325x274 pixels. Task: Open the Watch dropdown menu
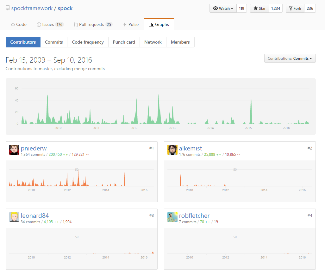click(x=223, y=8)
